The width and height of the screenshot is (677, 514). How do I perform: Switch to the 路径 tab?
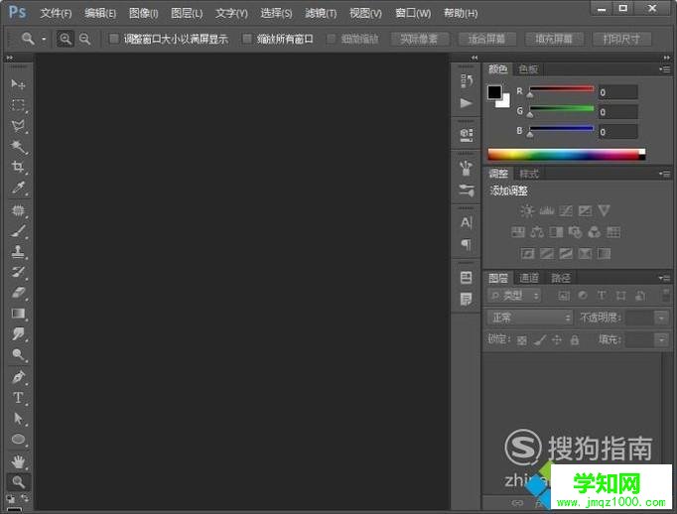pyautogui.click(x=561, y=278)
